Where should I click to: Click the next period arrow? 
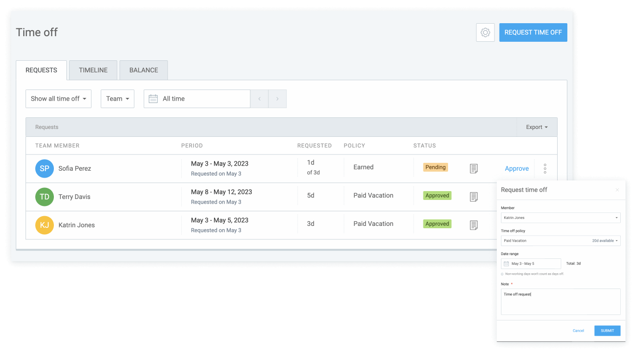coord(277,98)
